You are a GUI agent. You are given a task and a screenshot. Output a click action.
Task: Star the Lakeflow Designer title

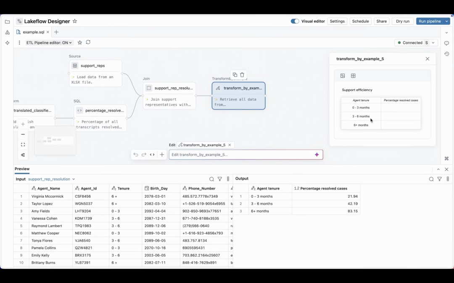pyautogui.click(x=75, y=21)
